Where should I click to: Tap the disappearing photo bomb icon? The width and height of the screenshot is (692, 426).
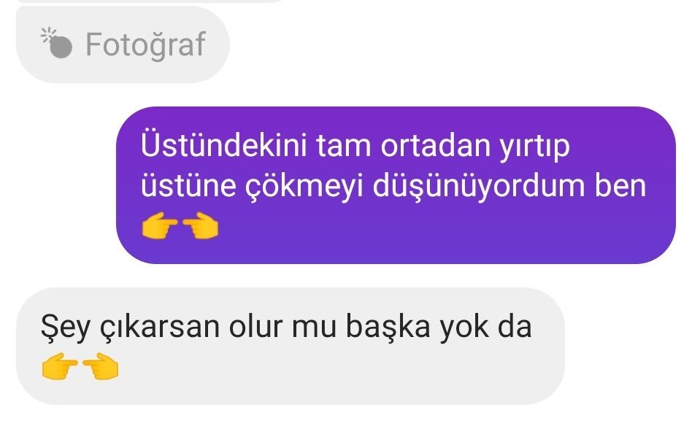56,43
